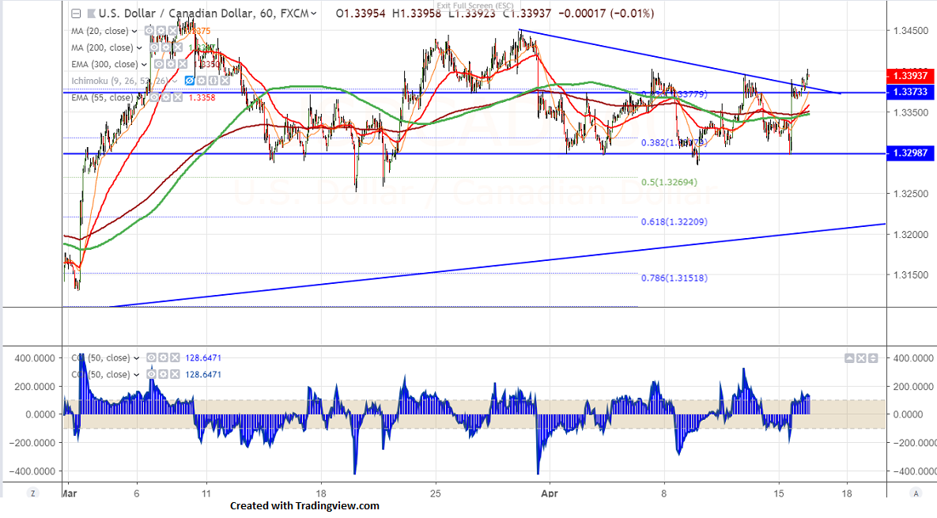The width and height of the screenshot is (937, 518).
Task: Open Ichimoku indicator settings gear
Action: point(202,81)
